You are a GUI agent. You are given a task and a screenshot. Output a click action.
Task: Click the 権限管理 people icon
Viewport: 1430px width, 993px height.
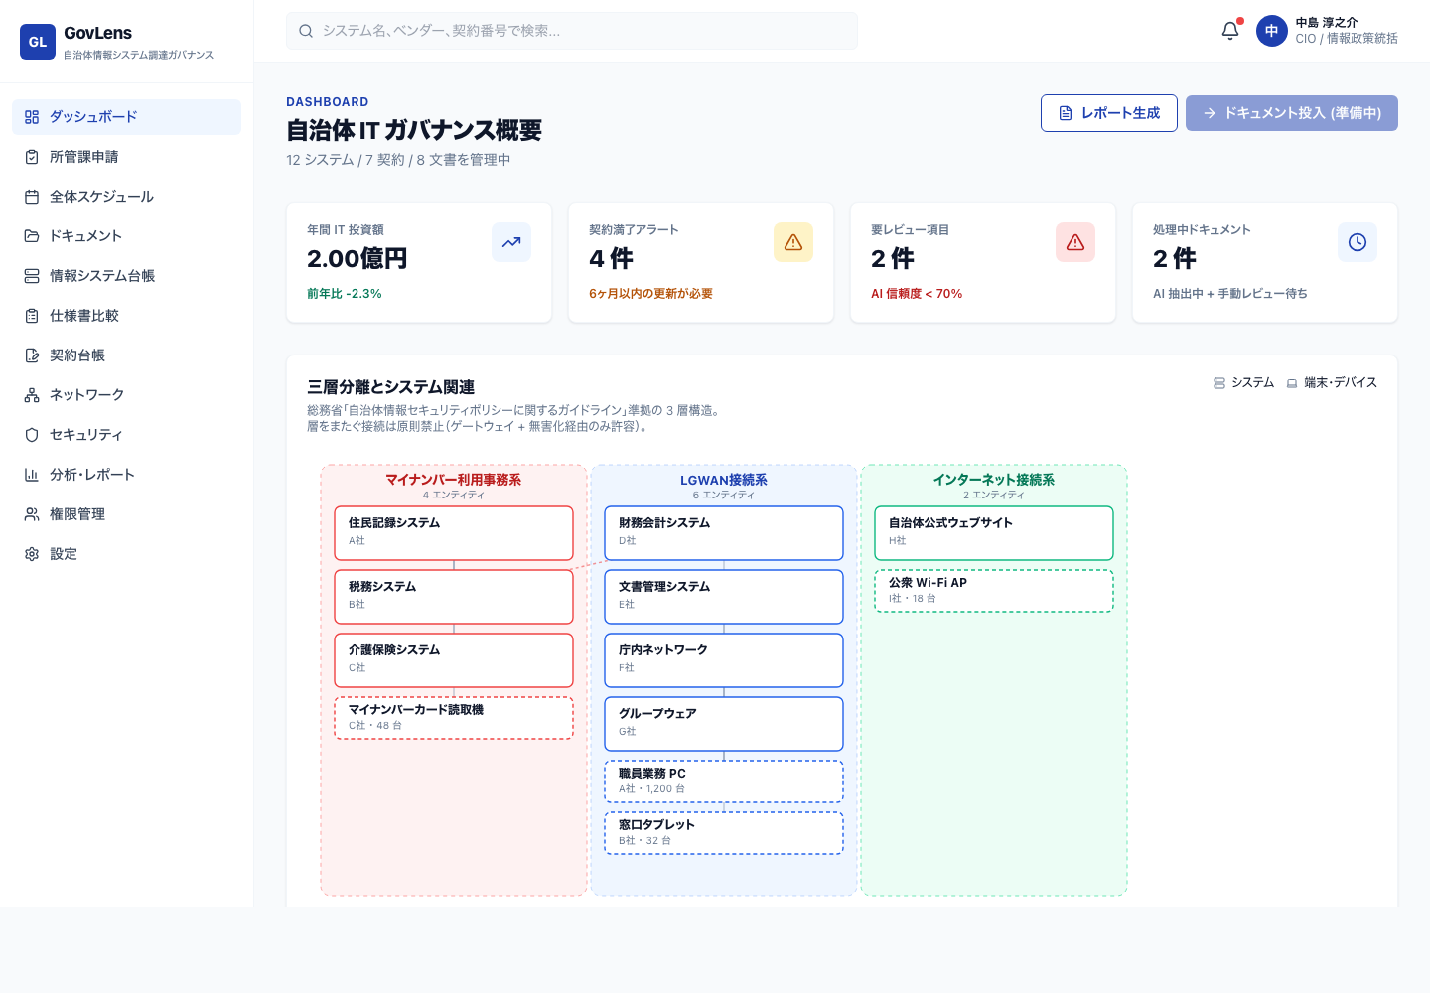pos(31,514)
